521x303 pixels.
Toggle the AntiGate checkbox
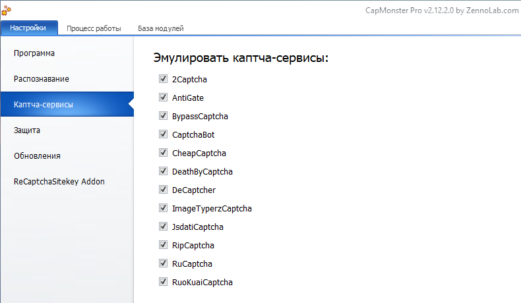pyautogui.click(x=163, y=97)
